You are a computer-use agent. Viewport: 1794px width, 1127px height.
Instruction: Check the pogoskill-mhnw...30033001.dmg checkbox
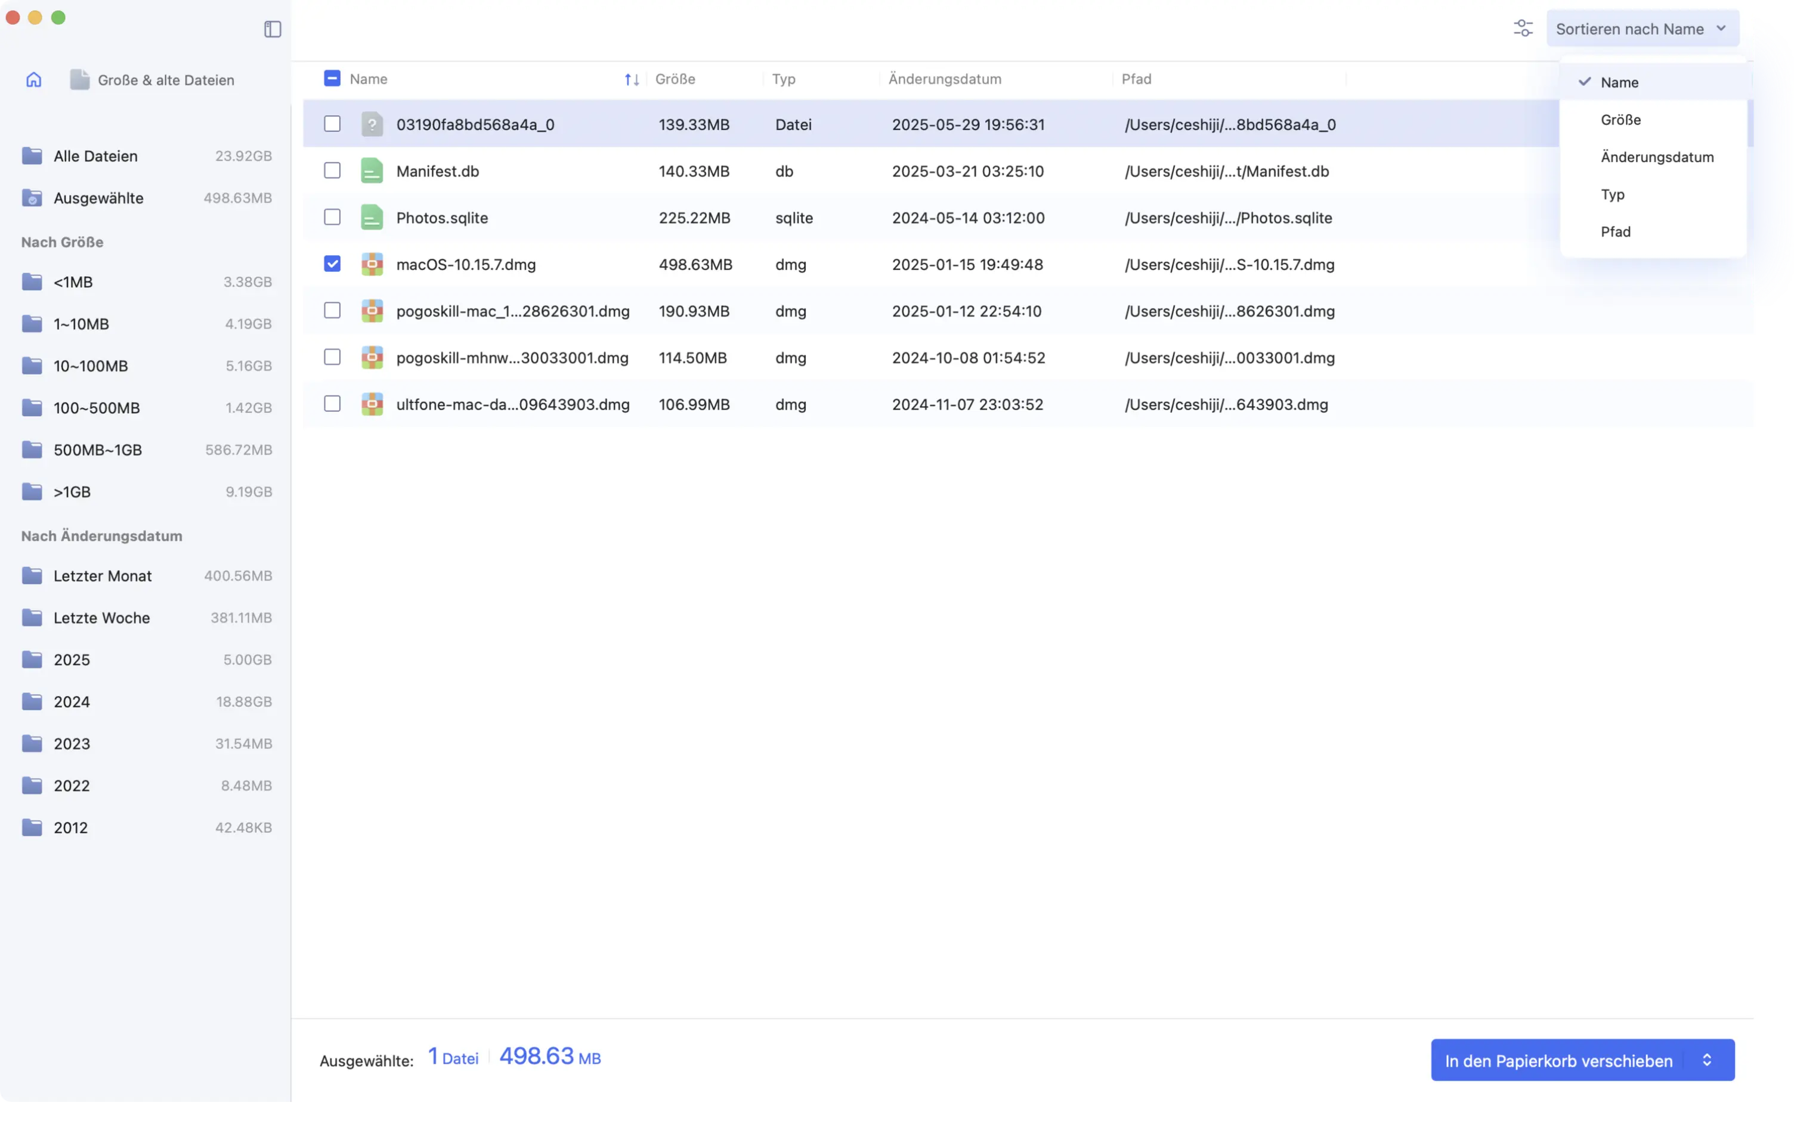pos(332,357)
